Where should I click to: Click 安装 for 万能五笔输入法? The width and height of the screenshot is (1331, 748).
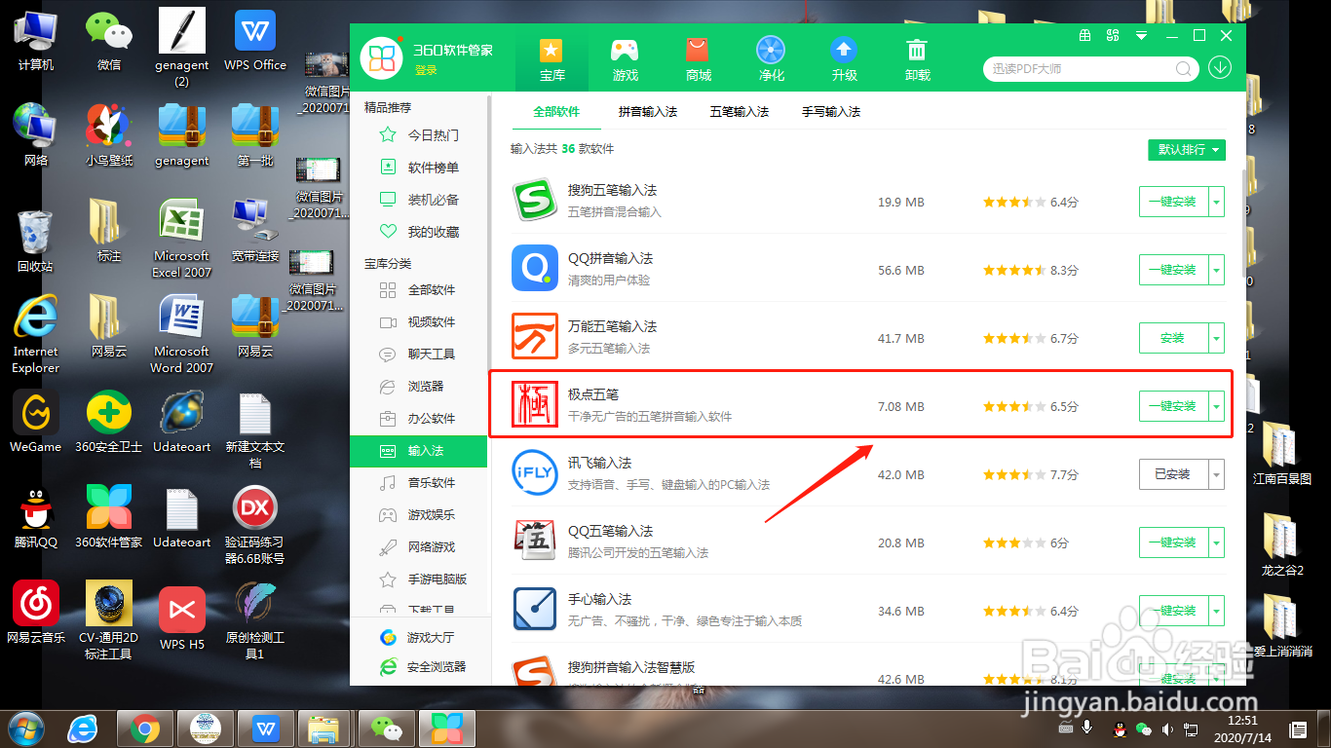(x=1173, y=338)
